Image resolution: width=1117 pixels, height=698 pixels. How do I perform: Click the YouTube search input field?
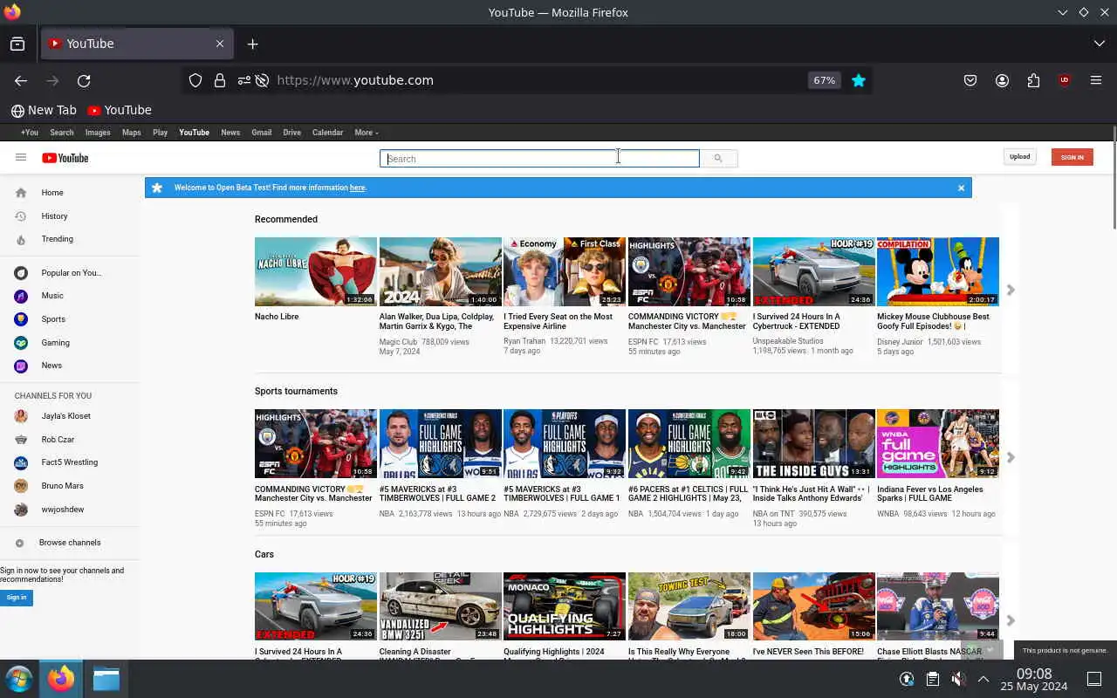(539, 158)
